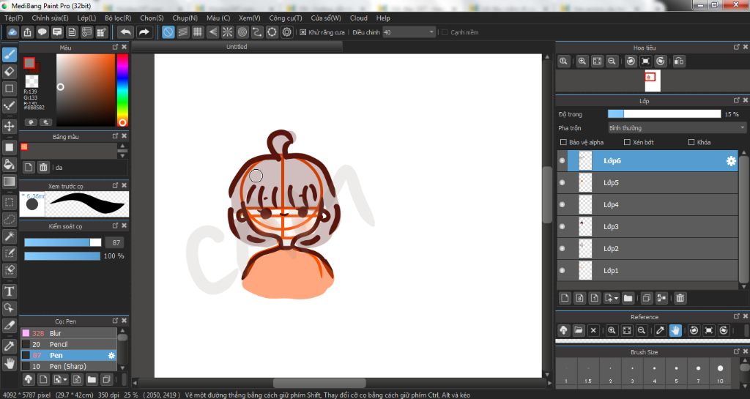Select the Blur brush
This screenshot has width=750, height=399.
click(68, 333)
